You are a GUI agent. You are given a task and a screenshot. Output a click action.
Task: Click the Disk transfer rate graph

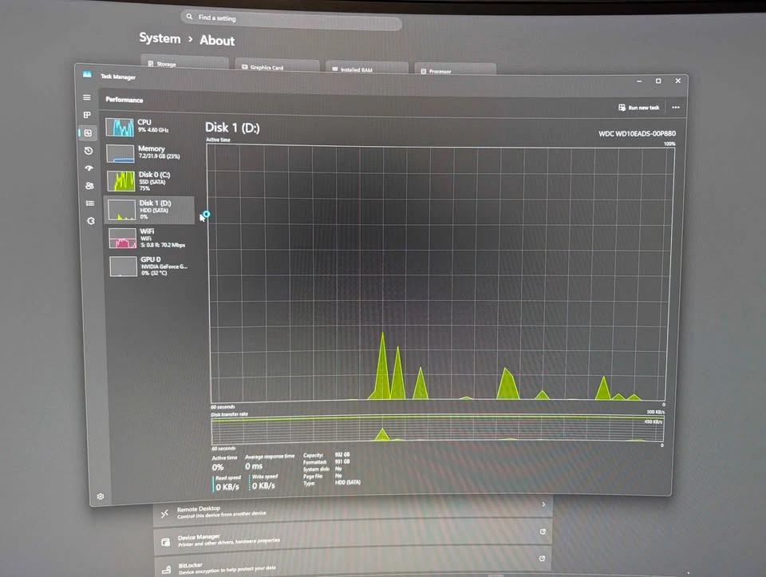click(437, 429)
